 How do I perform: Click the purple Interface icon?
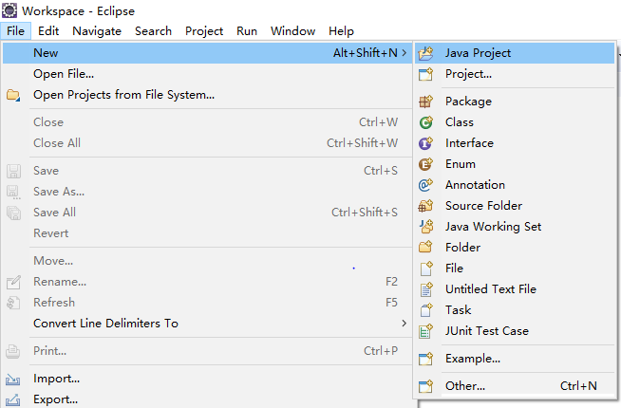click(425, 143)
